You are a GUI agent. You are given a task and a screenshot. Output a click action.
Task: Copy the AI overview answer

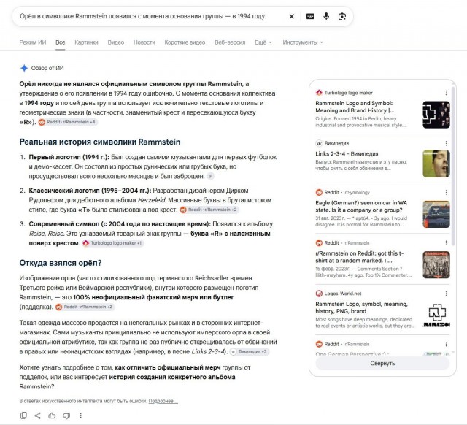(23, 416)
